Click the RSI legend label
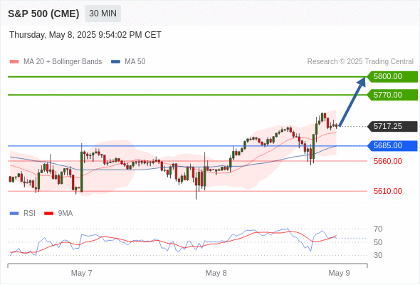The width and height of the screenshot is (420, 285). [29, 214]
